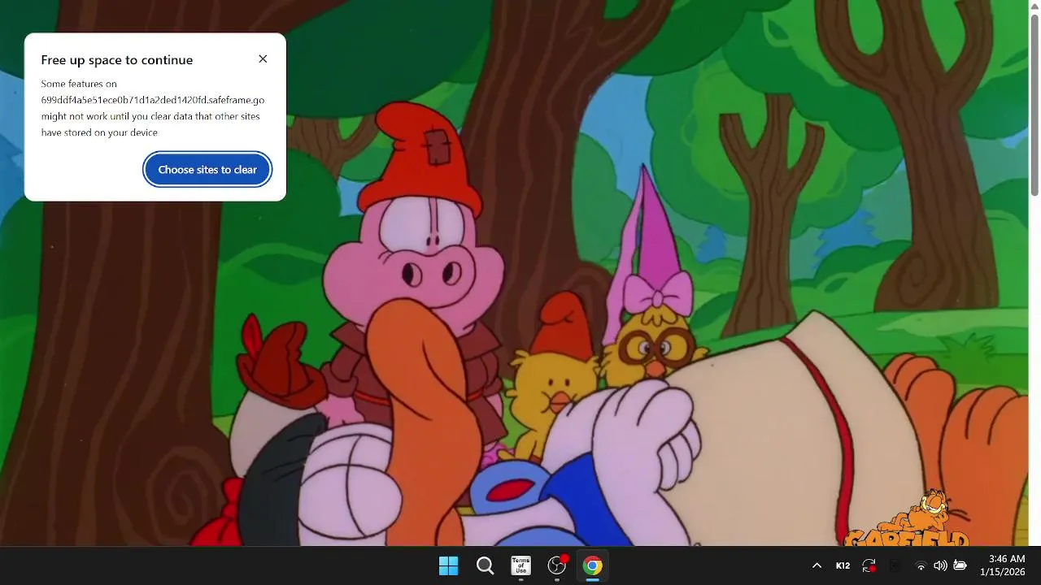1041x585 pixels.
Task: Switch to Google Chrome in taskbar
Action: coord(593,565)
